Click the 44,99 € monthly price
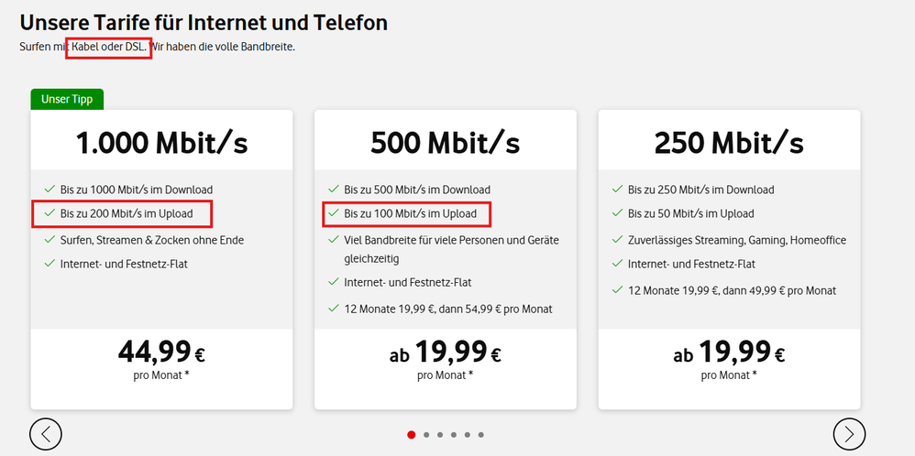The image size is (915, 456). pos(161,352)
